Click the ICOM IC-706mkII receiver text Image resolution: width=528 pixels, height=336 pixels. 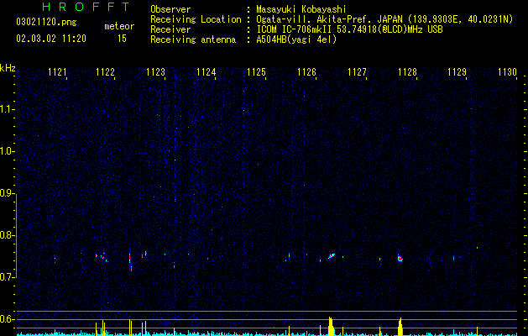[349, 29]
